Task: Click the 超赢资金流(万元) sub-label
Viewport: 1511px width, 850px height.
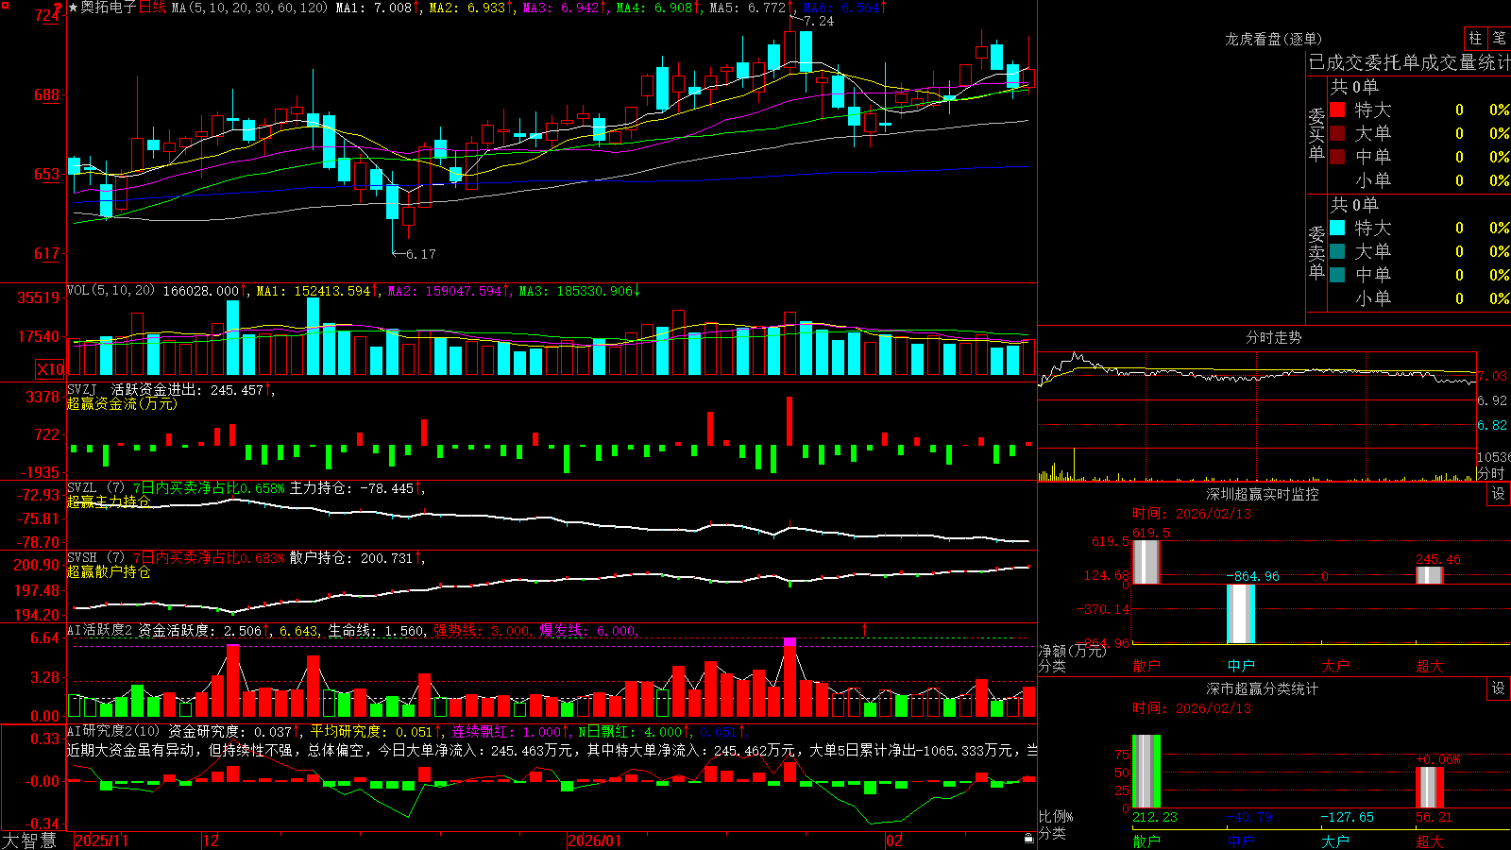Action: point(122,403)
